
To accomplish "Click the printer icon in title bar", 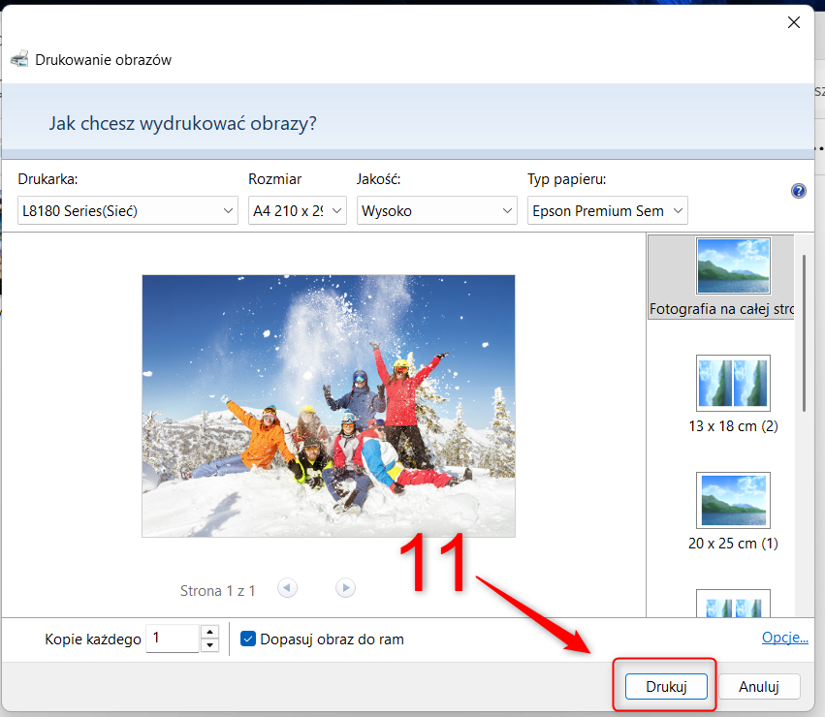I will [x=18, y=59].
